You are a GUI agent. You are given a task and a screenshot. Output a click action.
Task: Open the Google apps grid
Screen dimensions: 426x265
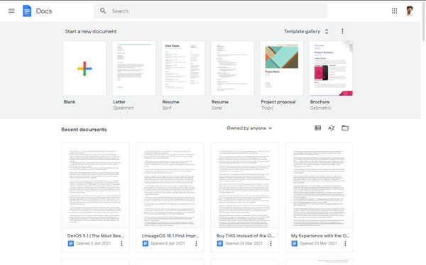(x=394, y=11)
